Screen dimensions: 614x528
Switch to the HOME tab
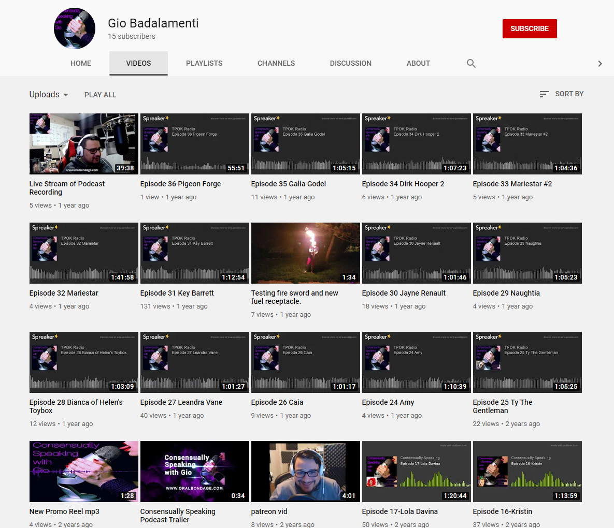click(81, 63)
